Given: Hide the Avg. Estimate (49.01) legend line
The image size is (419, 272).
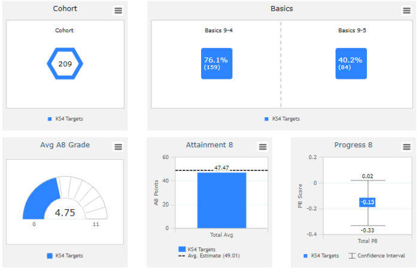Looking at the screenshot, I should click(x=209, y=256).
